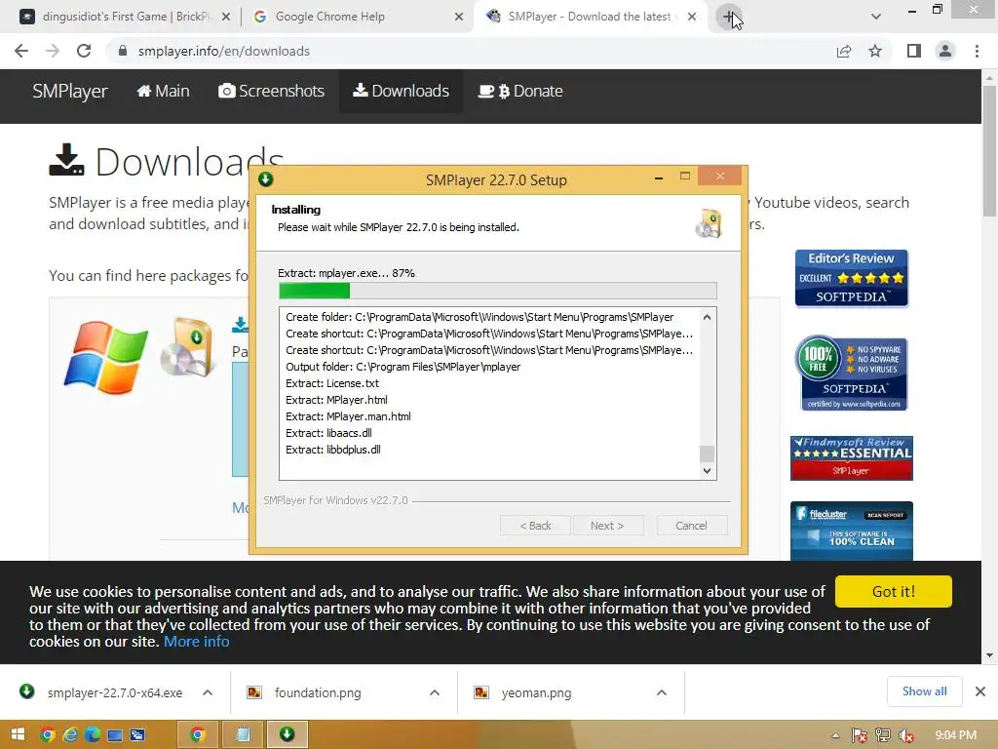Open the Donate menu item
998x749 pixels.
520,91
